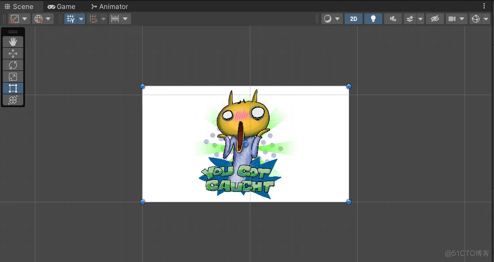Click the snap increment icon

click(115, 19)
